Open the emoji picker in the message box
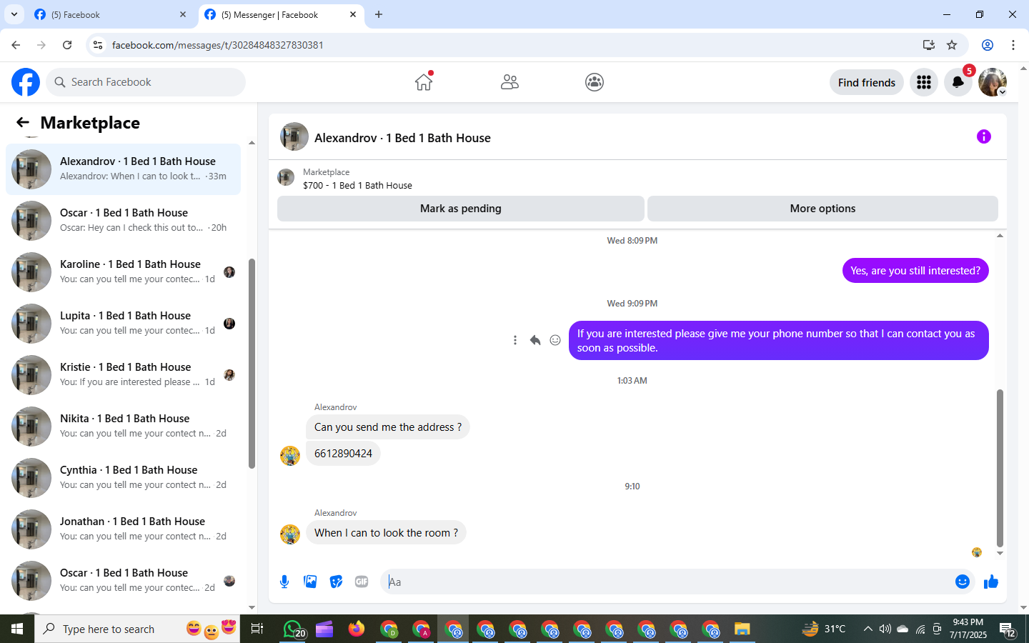This screenshot has width=1029, height=643. [963, 582]
